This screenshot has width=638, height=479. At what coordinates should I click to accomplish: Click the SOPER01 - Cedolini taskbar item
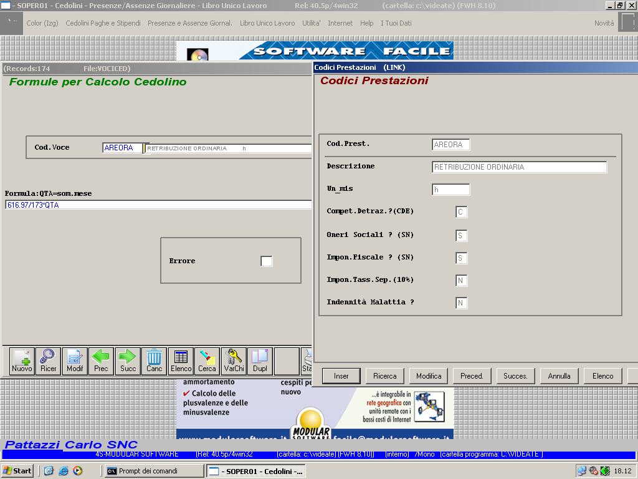tap(256, 471)
